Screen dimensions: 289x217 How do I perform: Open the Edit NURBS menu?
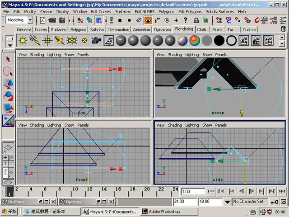(x=144, y=12)
